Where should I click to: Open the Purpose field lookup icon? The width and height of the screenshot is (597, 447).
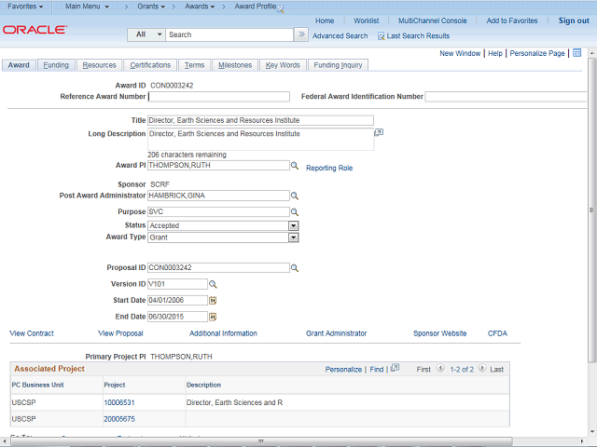point(294,212)
